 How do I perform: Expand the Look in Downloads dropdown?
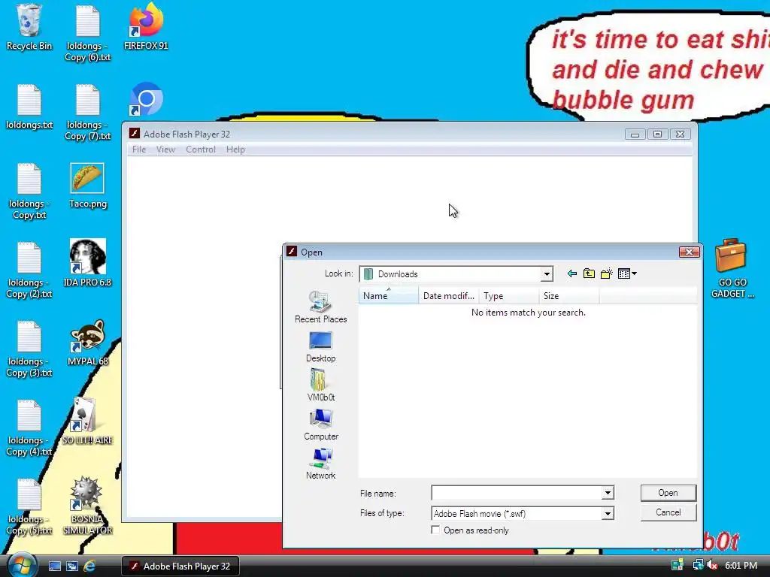click(546, 274)
